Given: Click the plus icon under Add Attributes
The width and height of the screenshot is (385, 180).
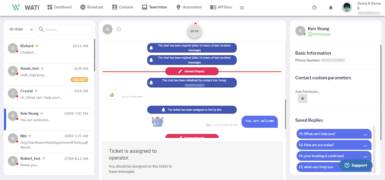Looking at the screenshot, I should (x=302, y=99).
